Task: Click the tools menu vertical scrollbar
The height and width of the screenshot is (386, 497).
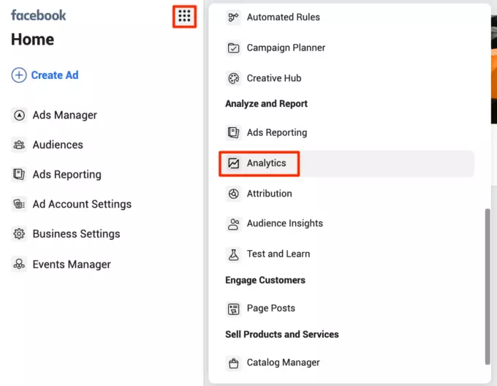Action: (x=487, y=285)
